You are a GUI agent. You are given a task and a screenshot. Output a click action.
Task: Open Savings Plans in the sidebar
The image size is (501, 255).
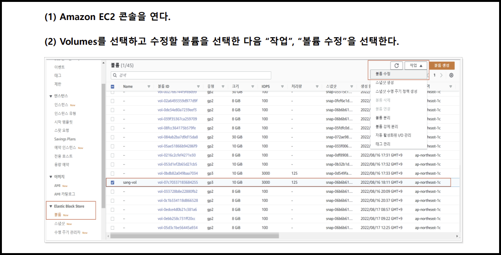point(65,139)
